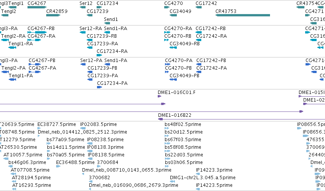This screenshot has height=191, width=325.
Task: Select the Ser12-RA transcript label
Action: pos(91,28)
